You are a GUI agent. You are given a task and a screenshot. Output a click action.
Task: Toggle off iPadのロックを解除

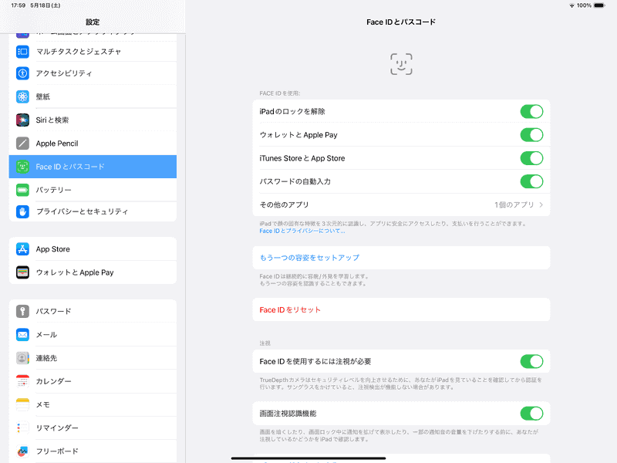click(x=532, y=111)
